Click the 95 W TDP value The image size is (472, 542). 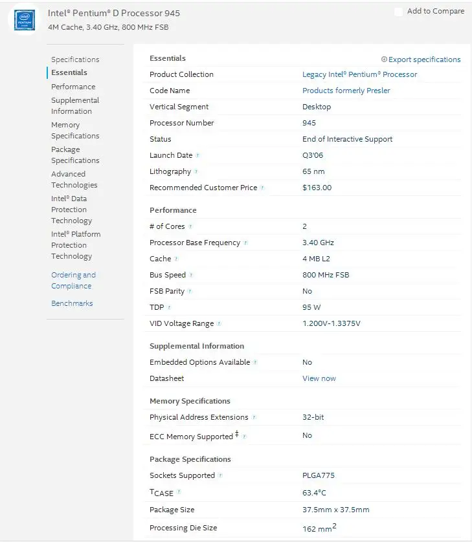[x=311, y=307]
